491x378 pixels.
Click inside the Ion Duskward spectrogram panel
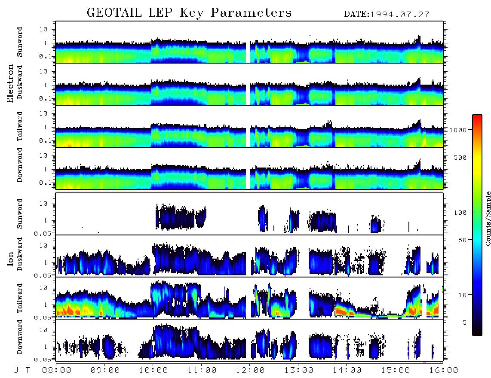pyautogui.click(x=249, y=256)
